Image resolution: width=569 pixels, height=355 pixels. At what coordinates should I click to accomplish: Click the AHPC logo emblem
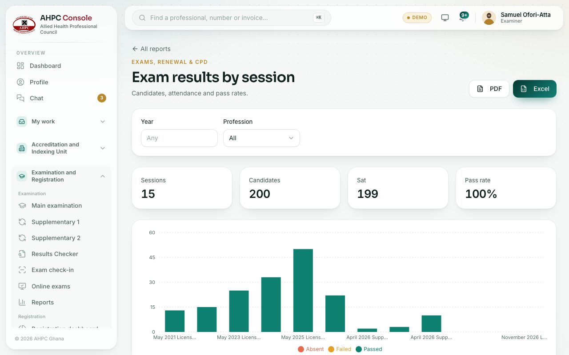point(24,25)
